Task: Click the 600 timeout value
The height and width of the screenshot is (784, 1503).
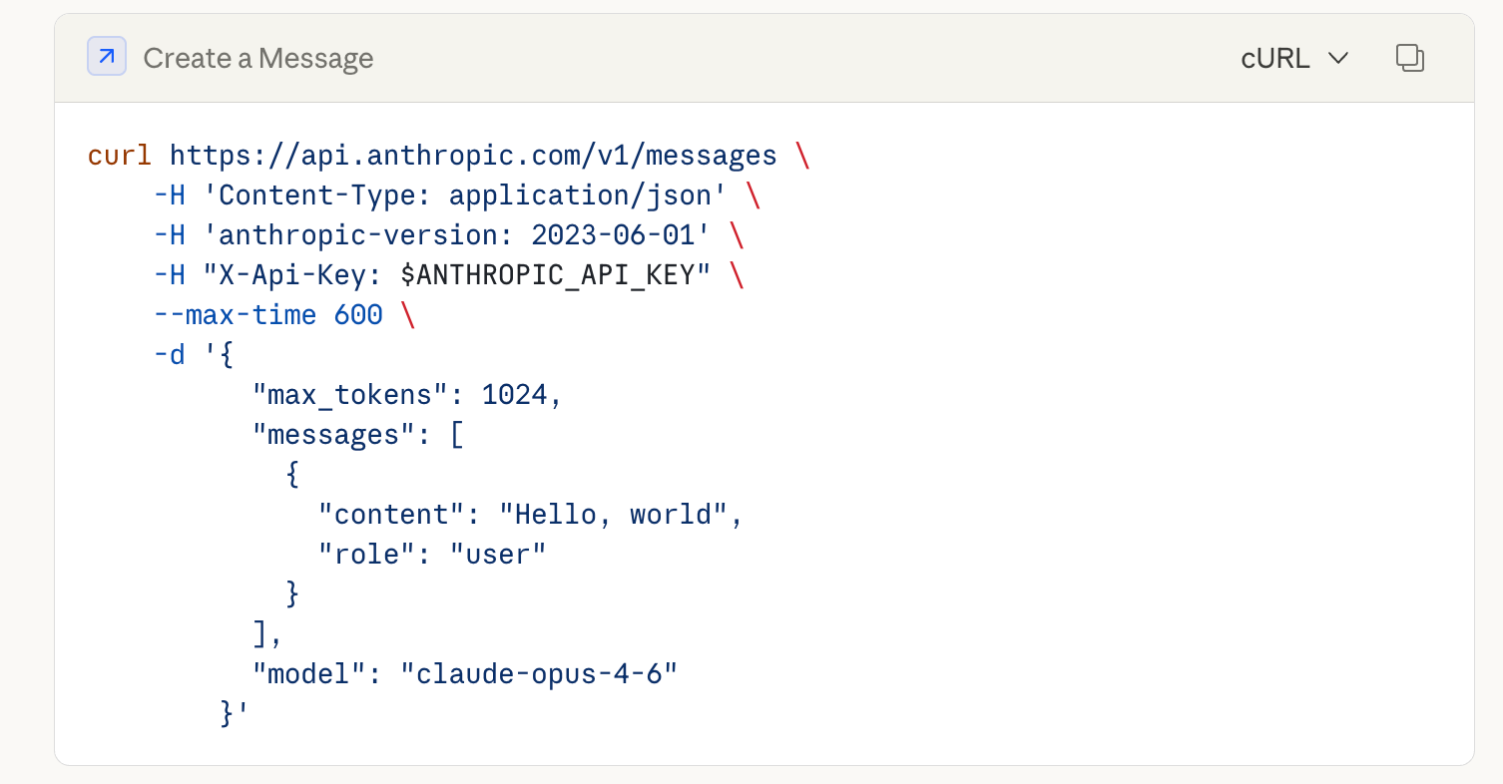Action: click(358, 315)
